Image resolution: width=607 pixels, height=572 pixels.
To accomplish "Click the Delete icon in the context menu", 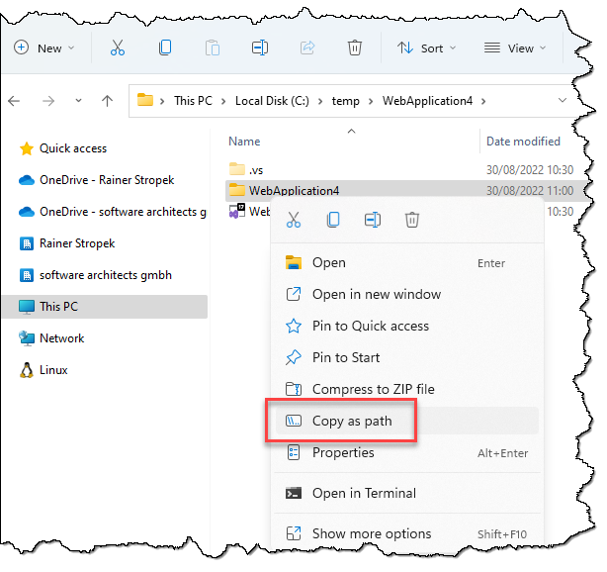I will pos(413,220).
